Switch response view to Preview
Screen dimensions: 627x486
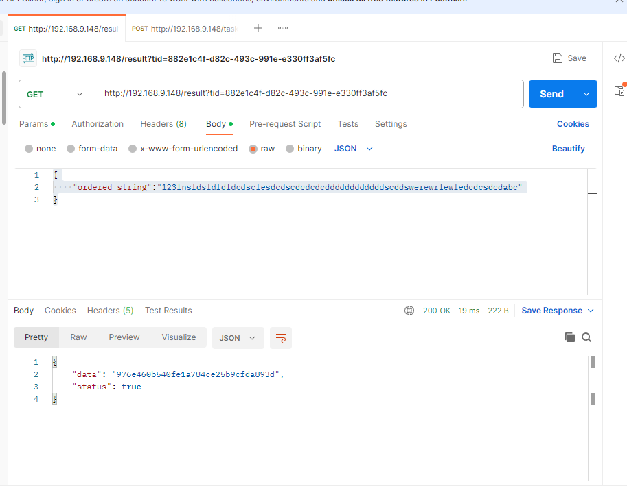124,337
